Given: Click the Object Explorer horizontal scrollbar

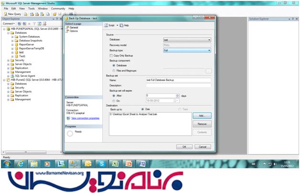Looking at the screenshot, I should point(32,152).
